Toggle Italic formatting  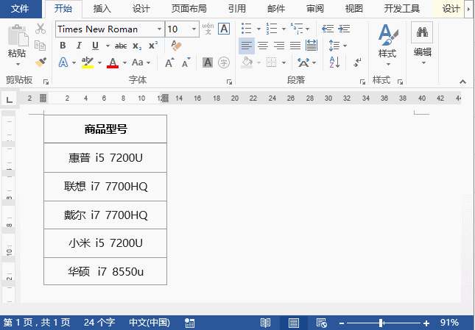tap(78, 46)
